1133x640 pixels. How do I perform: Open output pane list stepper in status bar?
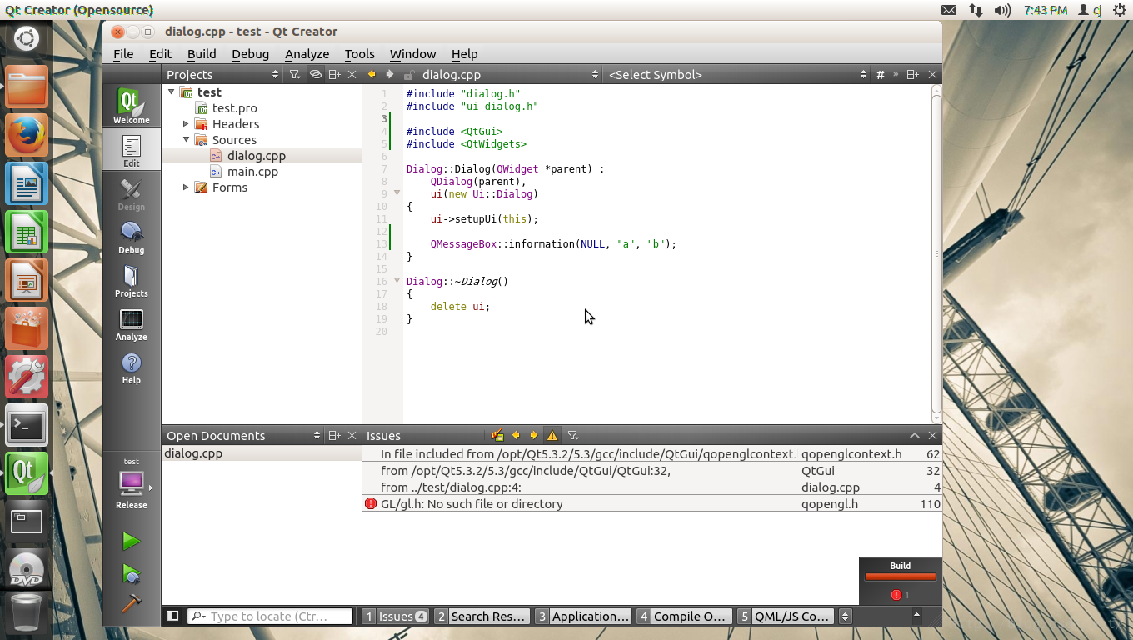pyautogui.click(x=845, y=617)
